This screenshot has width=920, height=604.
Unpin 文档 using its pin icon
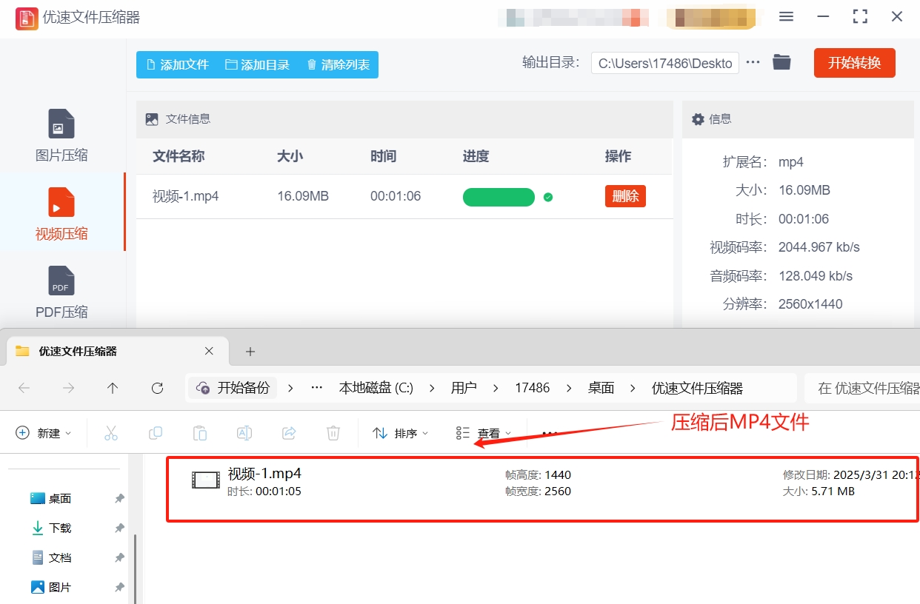pos(119,558)
